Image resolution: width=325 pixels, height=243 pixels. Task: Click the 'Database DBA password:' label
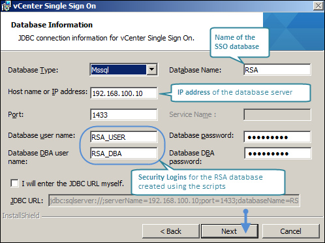(192, 157)
